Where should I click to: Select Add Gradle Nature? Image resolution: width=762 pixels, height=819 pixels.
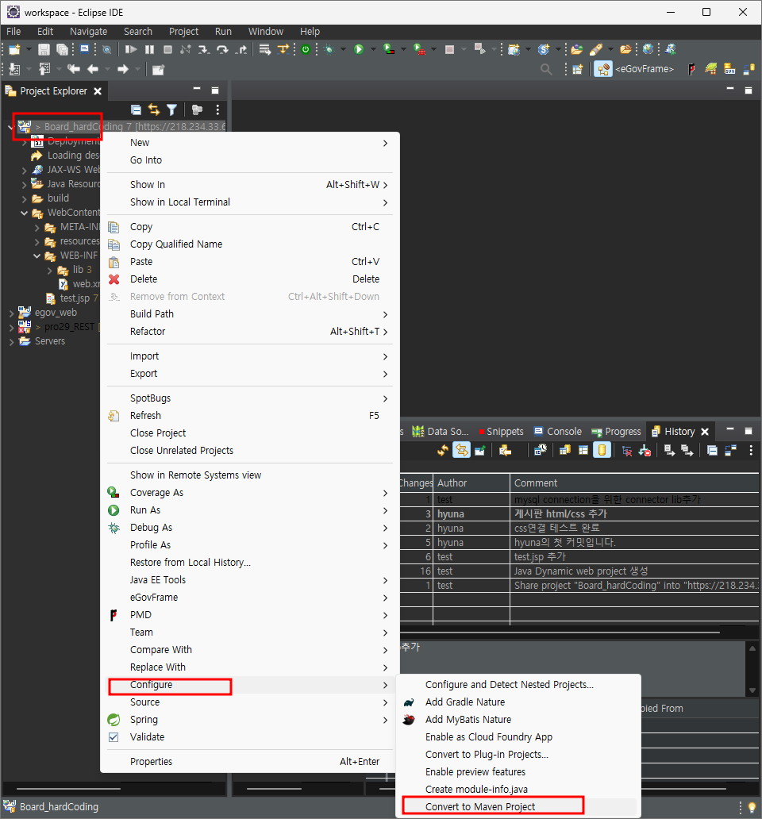[465, 702]
